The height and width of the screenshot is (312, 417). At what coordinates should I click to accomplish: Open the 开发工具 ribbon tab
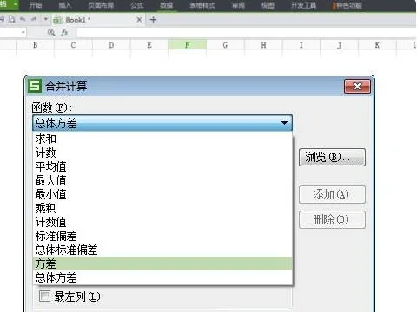click(303, 5)
